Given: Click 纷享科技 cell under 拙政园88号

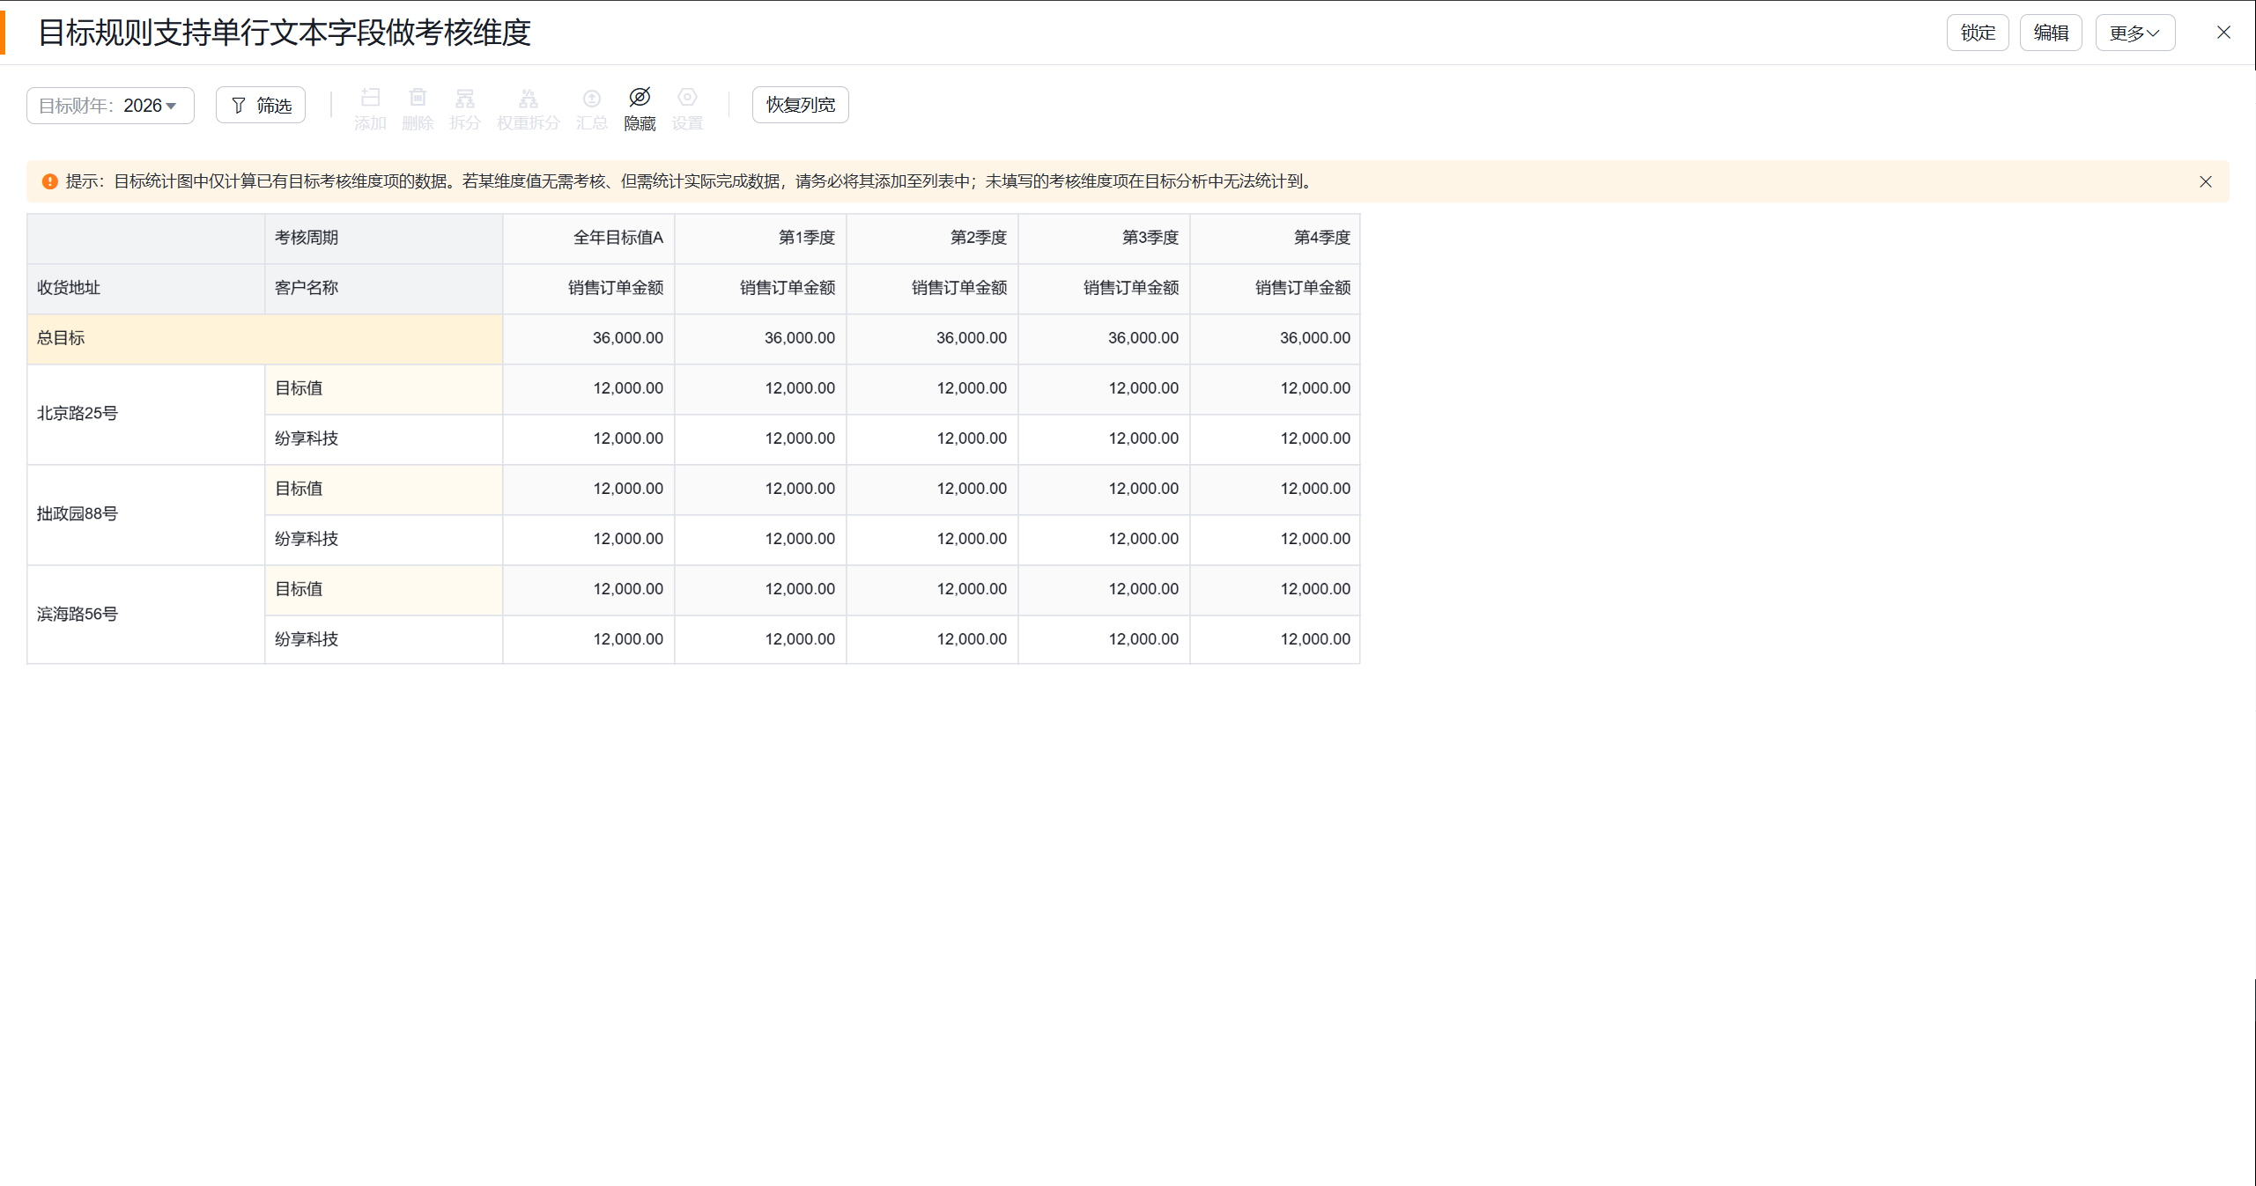Looking at the screenshot, I should point(383,540).
